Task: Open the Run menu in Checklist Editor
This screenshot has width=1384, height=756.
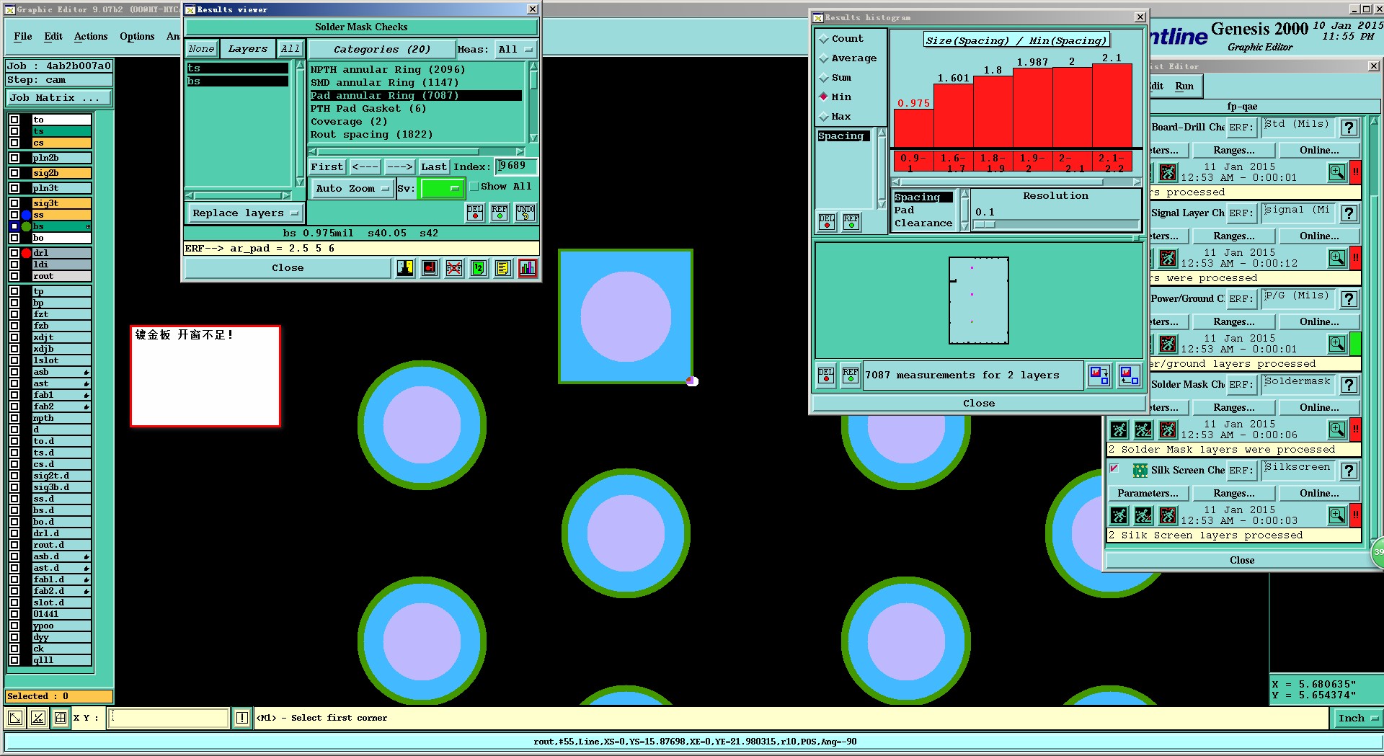Action: tap(1184, 86)
